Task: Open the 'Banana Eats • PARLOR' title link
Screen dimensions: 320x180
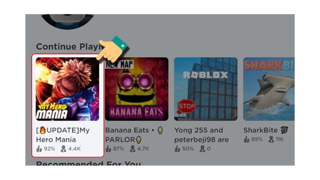Action: [134, 135]
